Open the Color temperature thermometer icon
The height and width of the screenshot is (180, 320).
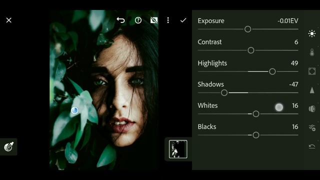pos(312,52)
